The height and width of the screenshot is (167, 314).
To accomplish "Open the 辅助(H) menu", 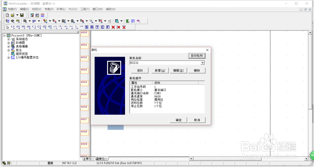I will click(111, 9).
